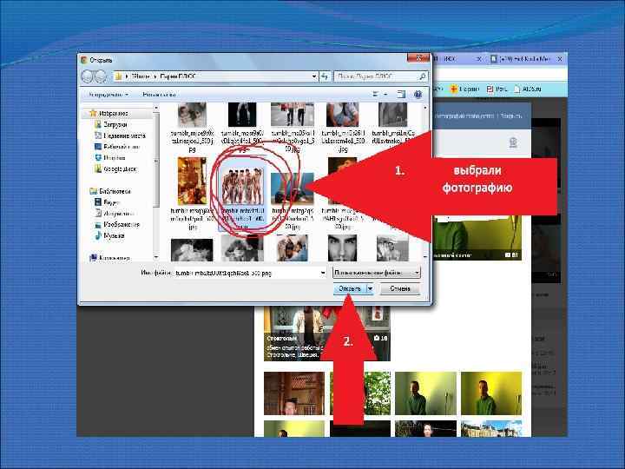Click the file name input field
Image resolution: width=625 pixels, height=469 pixels.
tap(247, 273)
